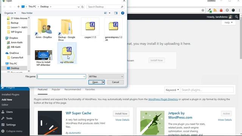
Task: Click the Open button
Action: [x=95, y=82]
